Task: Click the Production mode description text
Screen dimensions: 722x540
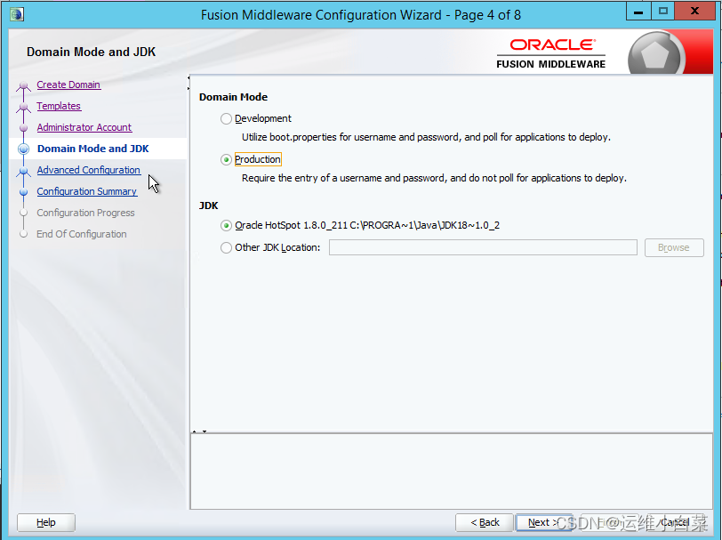Action: pyautogui.click(x=434, y=178)
